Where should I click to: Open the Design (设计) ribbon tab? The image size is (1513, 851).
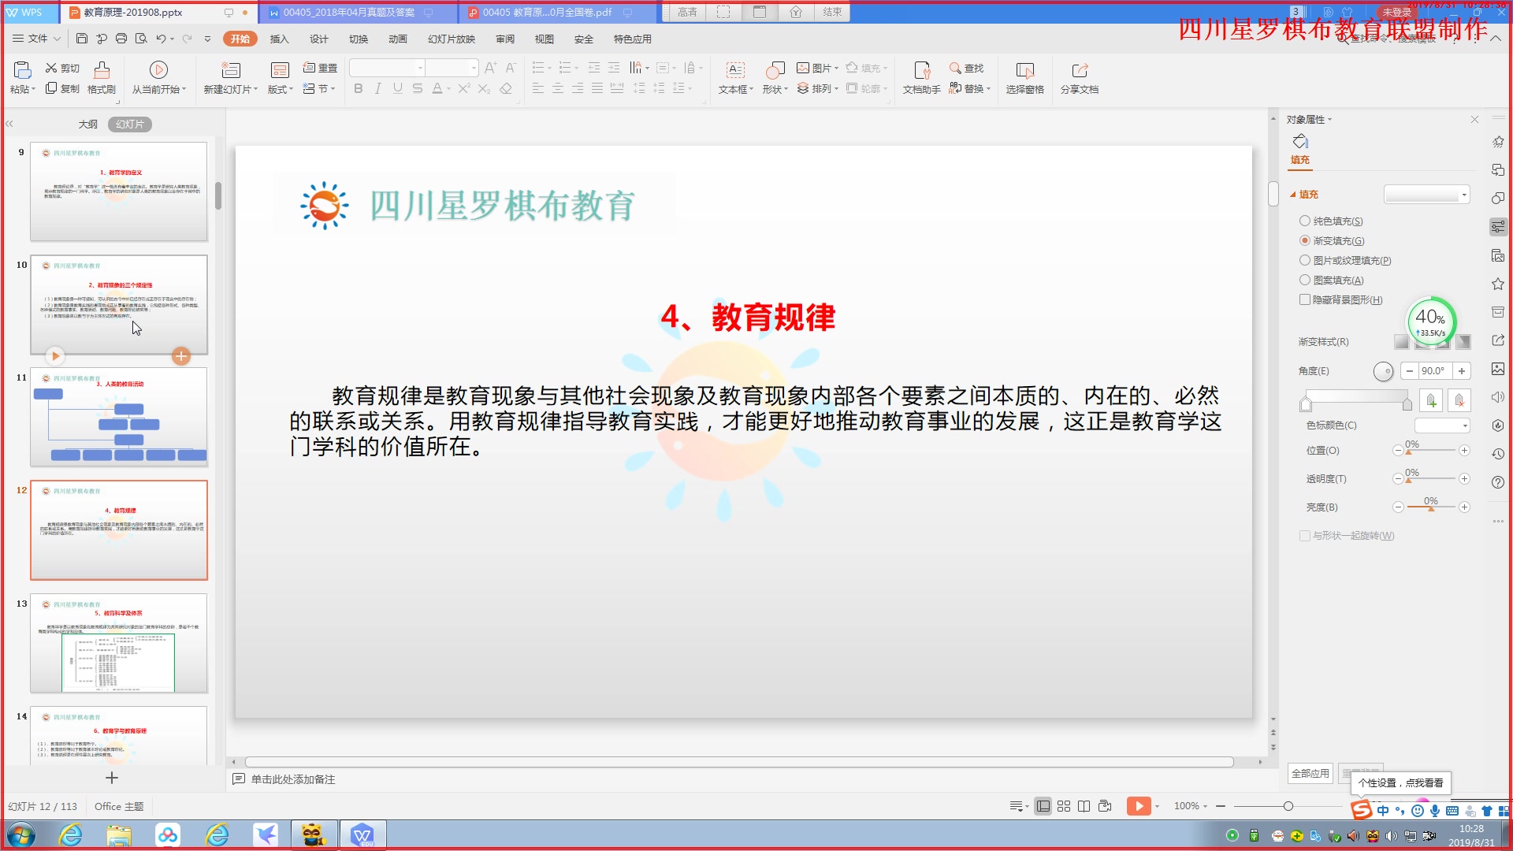(x=318, y=39)
